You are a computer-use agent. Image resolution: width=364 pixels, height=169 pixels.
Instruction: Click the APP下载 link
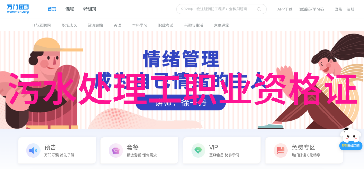285,9
